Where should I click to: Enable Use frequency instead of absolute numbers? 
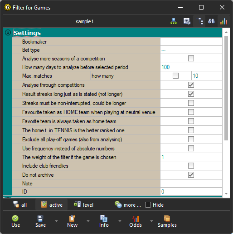pos(191,149)
